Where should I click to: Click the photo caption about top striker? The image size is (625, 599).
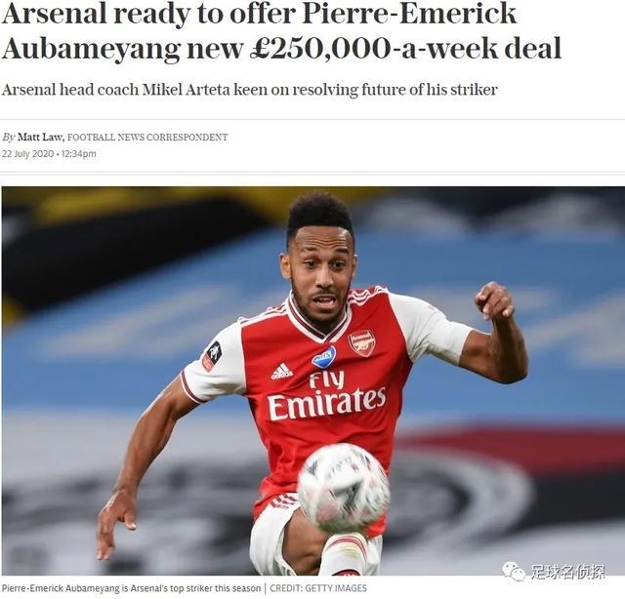(131, 588)
